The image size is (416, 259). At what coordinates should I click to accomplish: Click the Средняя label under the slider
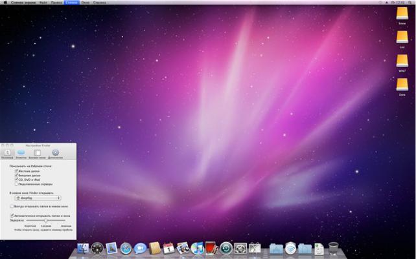click(x=46, y=226)
